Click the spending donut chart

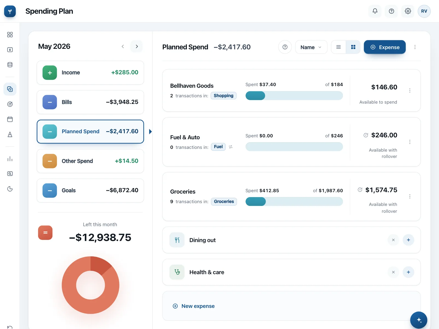[x=91, y=285]
